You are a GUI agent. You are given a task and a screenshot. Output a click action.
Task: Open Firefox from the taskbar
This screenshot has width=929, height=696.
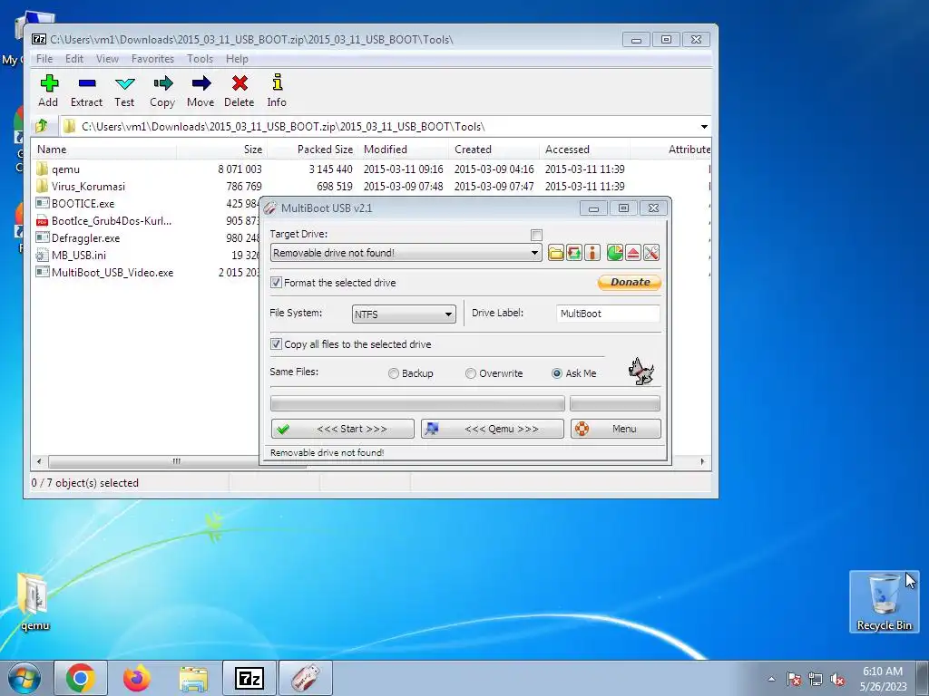point(137,678)
